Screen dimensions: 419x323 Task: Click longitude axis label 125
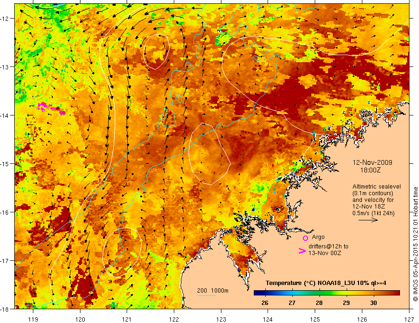point(315,319)
